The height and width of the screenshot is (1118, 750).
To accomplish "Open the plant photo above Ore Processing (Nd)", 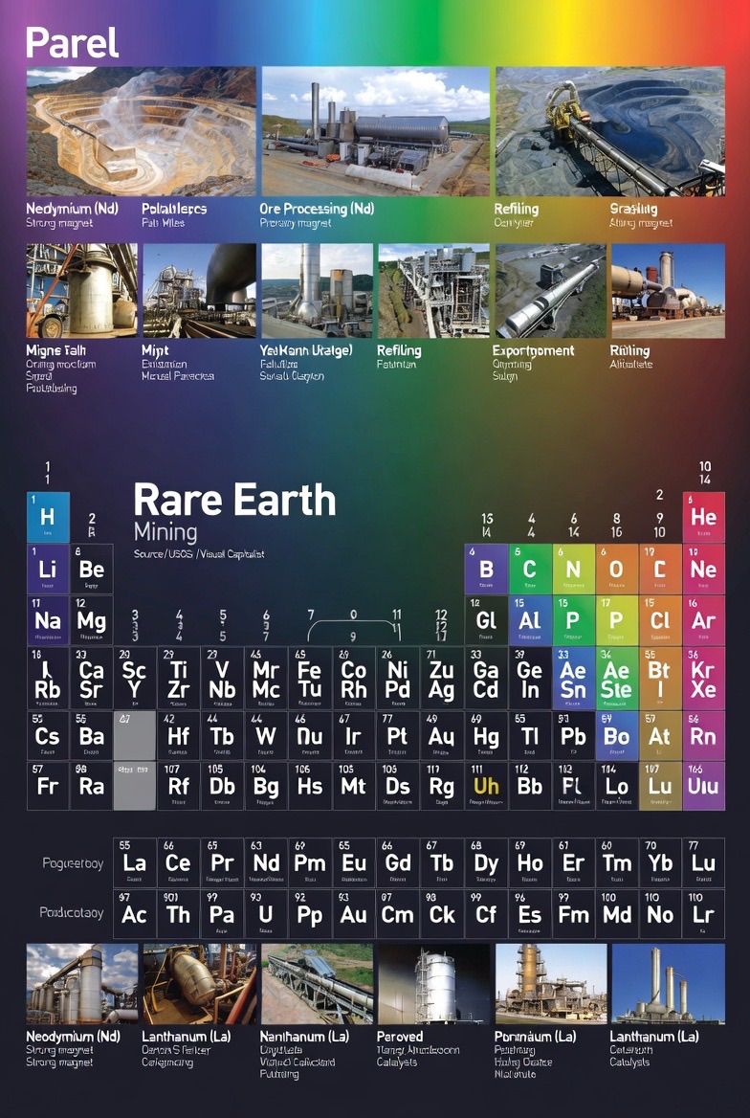I will [376, 131].
